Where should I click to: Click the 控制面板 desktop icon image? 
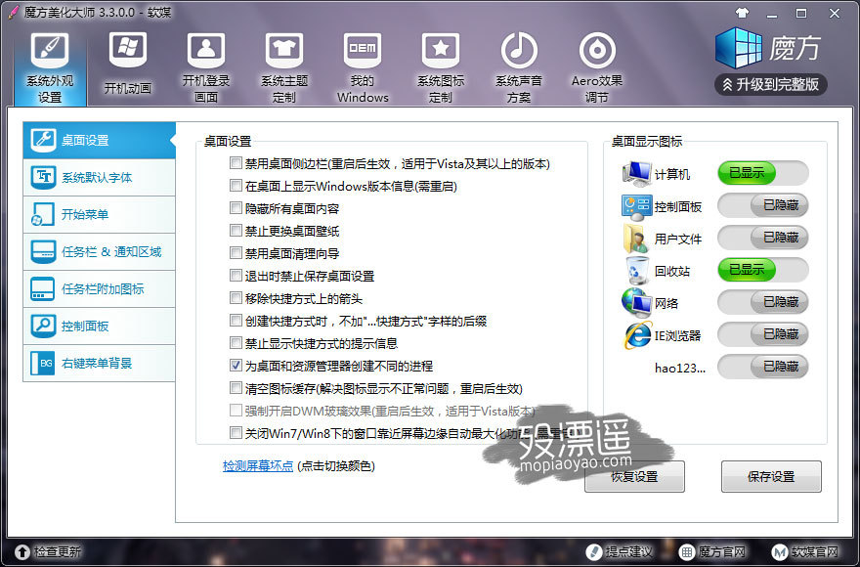pos(637,206)
